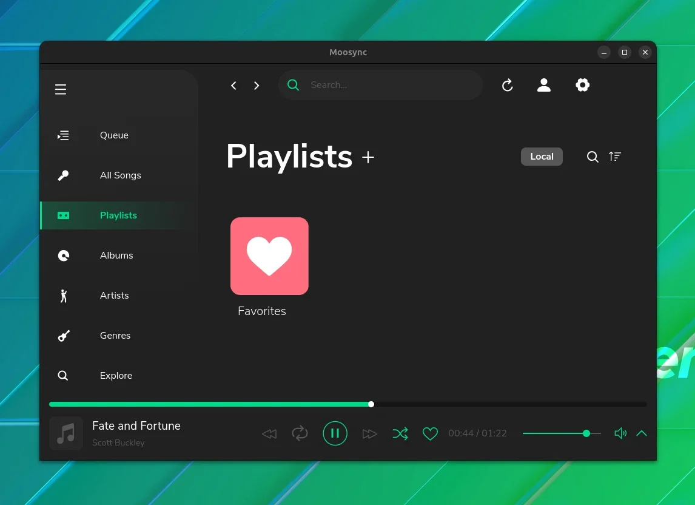
Task: Close the Moosync window
Action: pyautogui.click(x=645, y=52)
